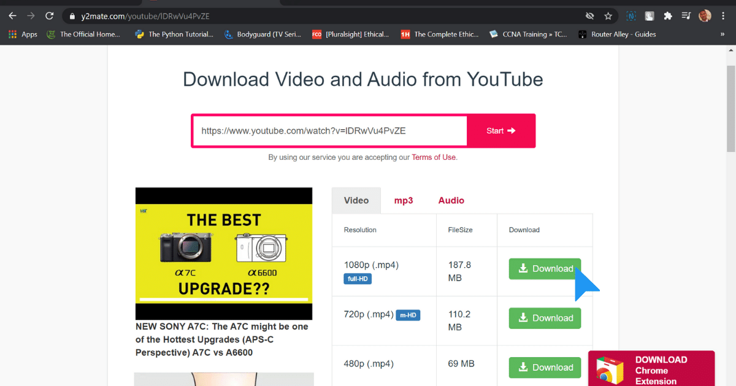
Task: Bookmark this page with the star icon
Action: click(x=608, y=16)
